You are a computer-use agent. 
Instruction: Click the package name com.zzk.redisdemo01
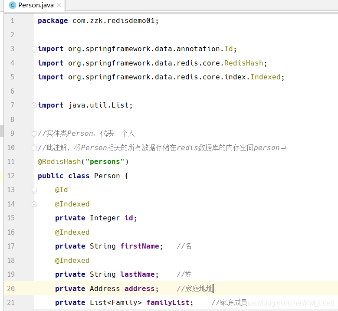pyautogui.click(x=114, y=21)
